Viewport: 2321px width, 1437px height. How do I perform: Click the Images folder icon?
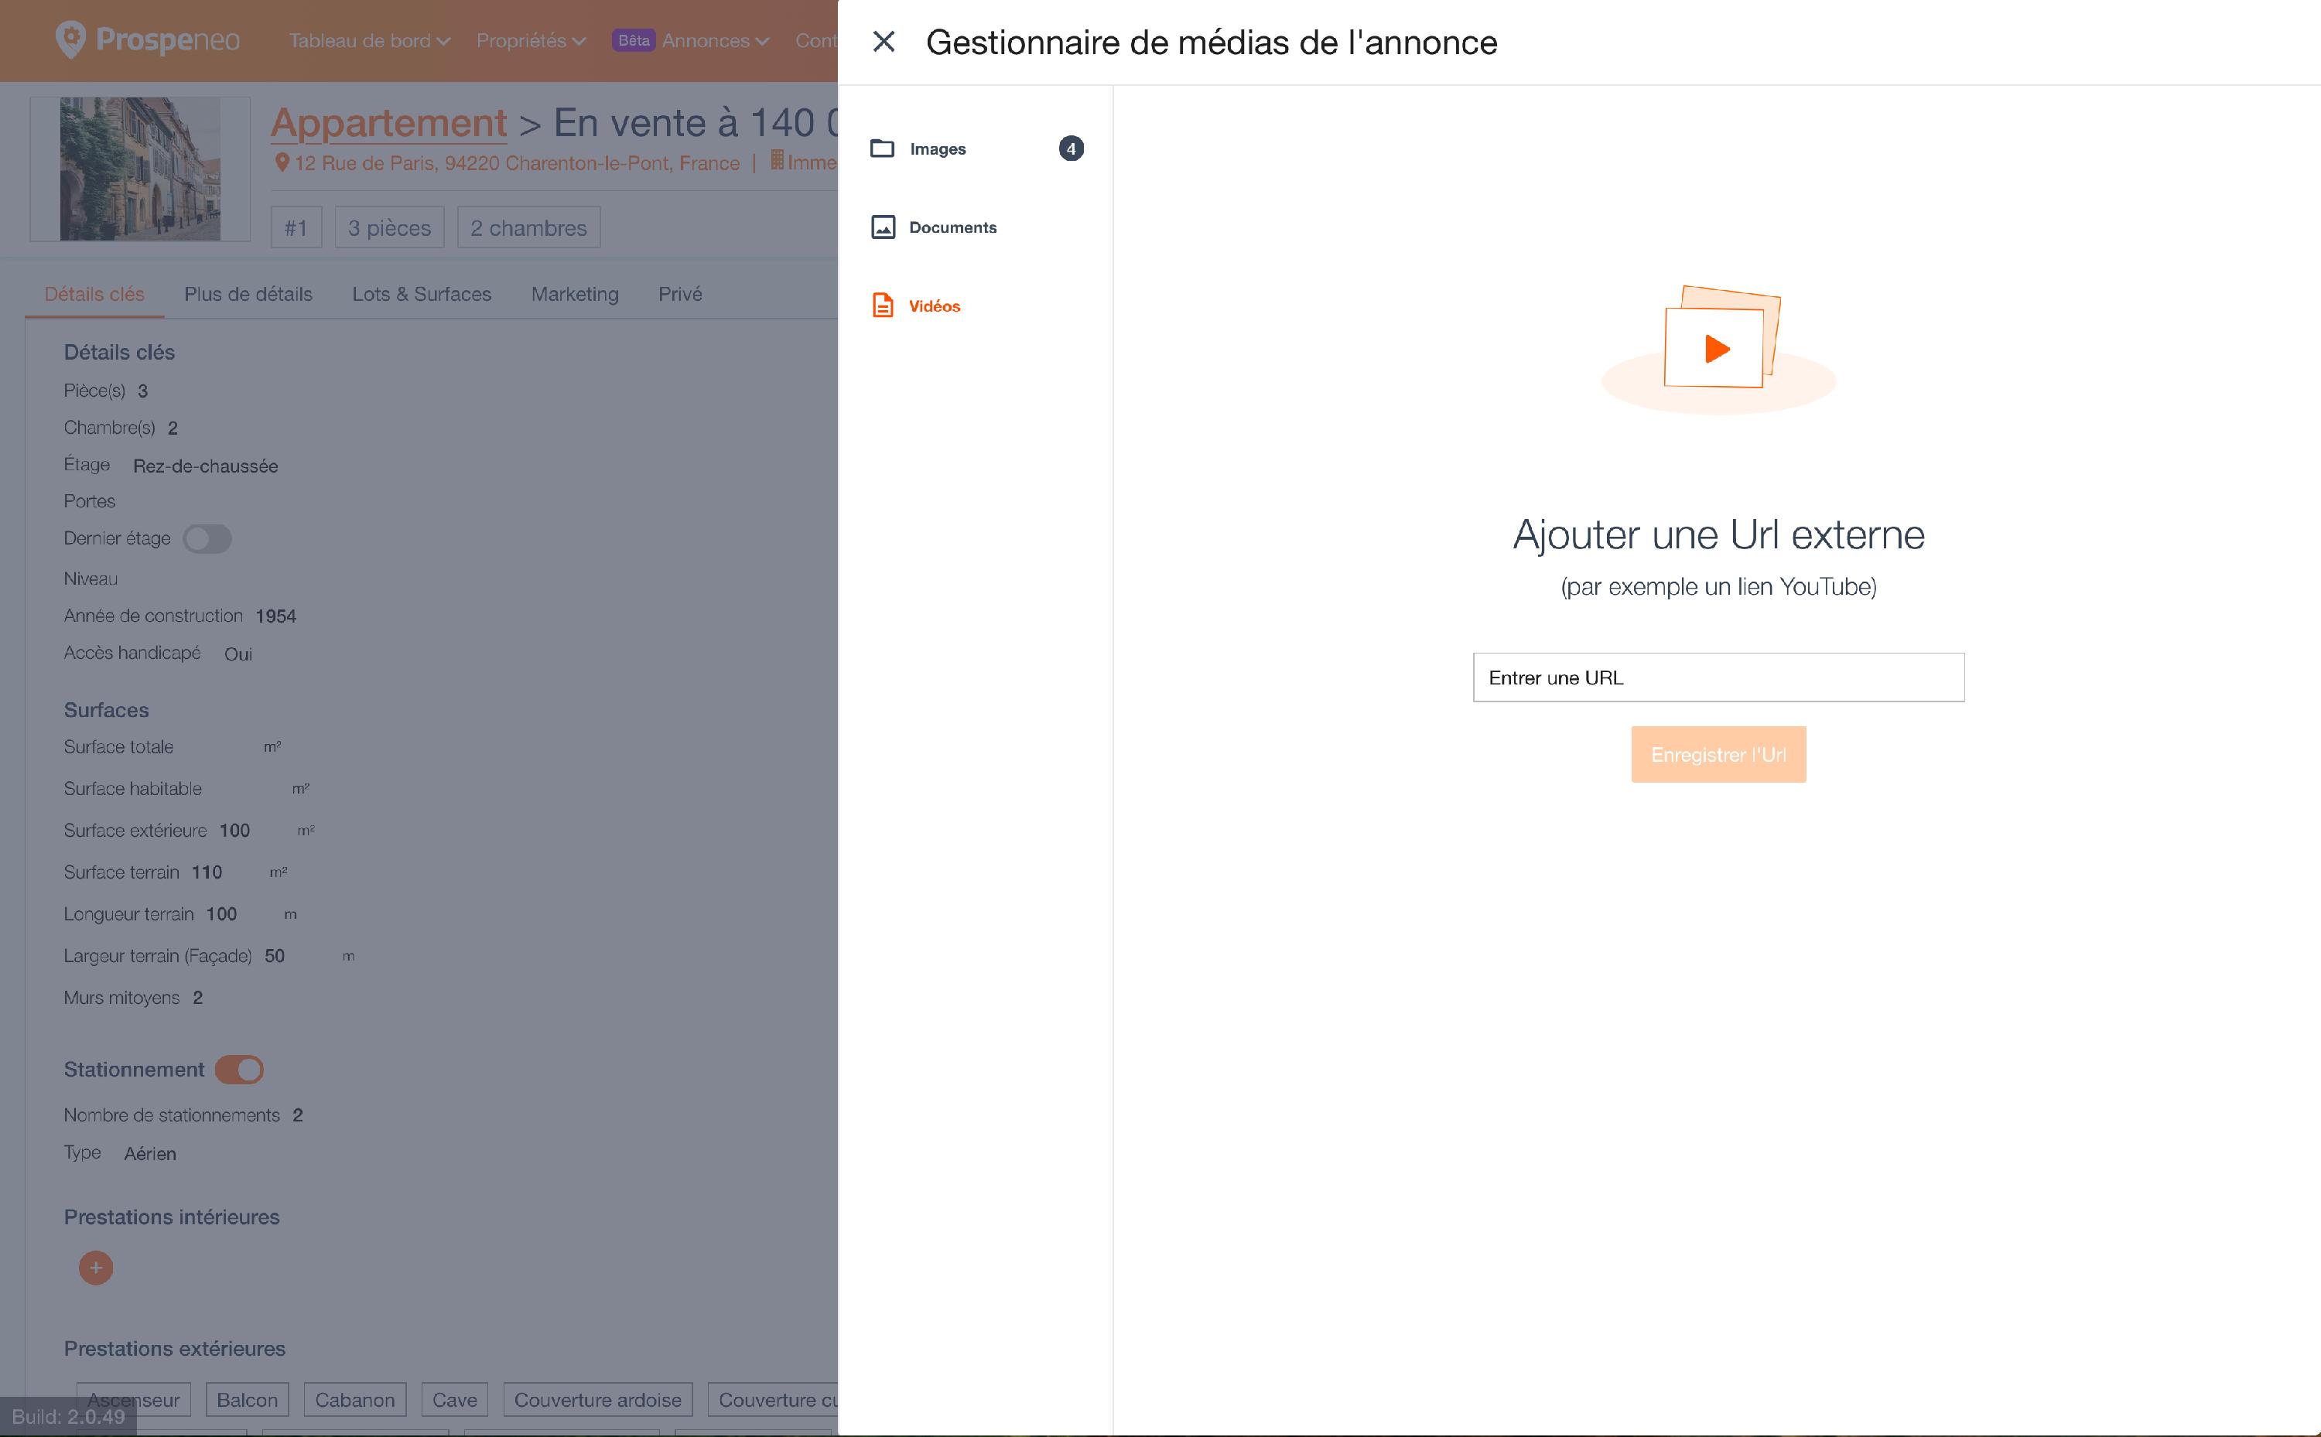click(x=882, y=148)
